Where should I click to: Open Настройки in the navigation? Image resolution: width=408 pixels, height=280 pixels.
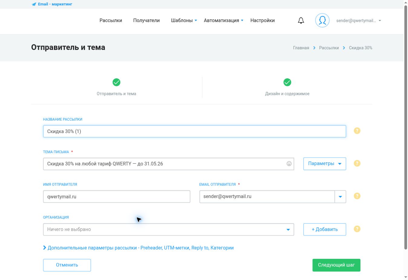pos(262,21)
